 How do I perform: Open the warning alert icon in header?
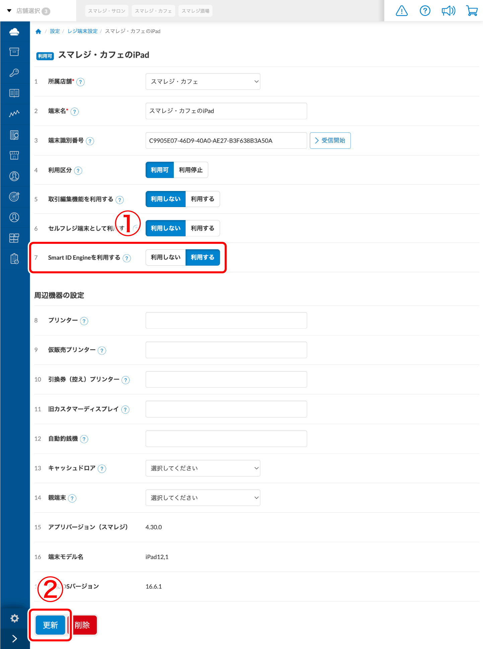point(402,11)
